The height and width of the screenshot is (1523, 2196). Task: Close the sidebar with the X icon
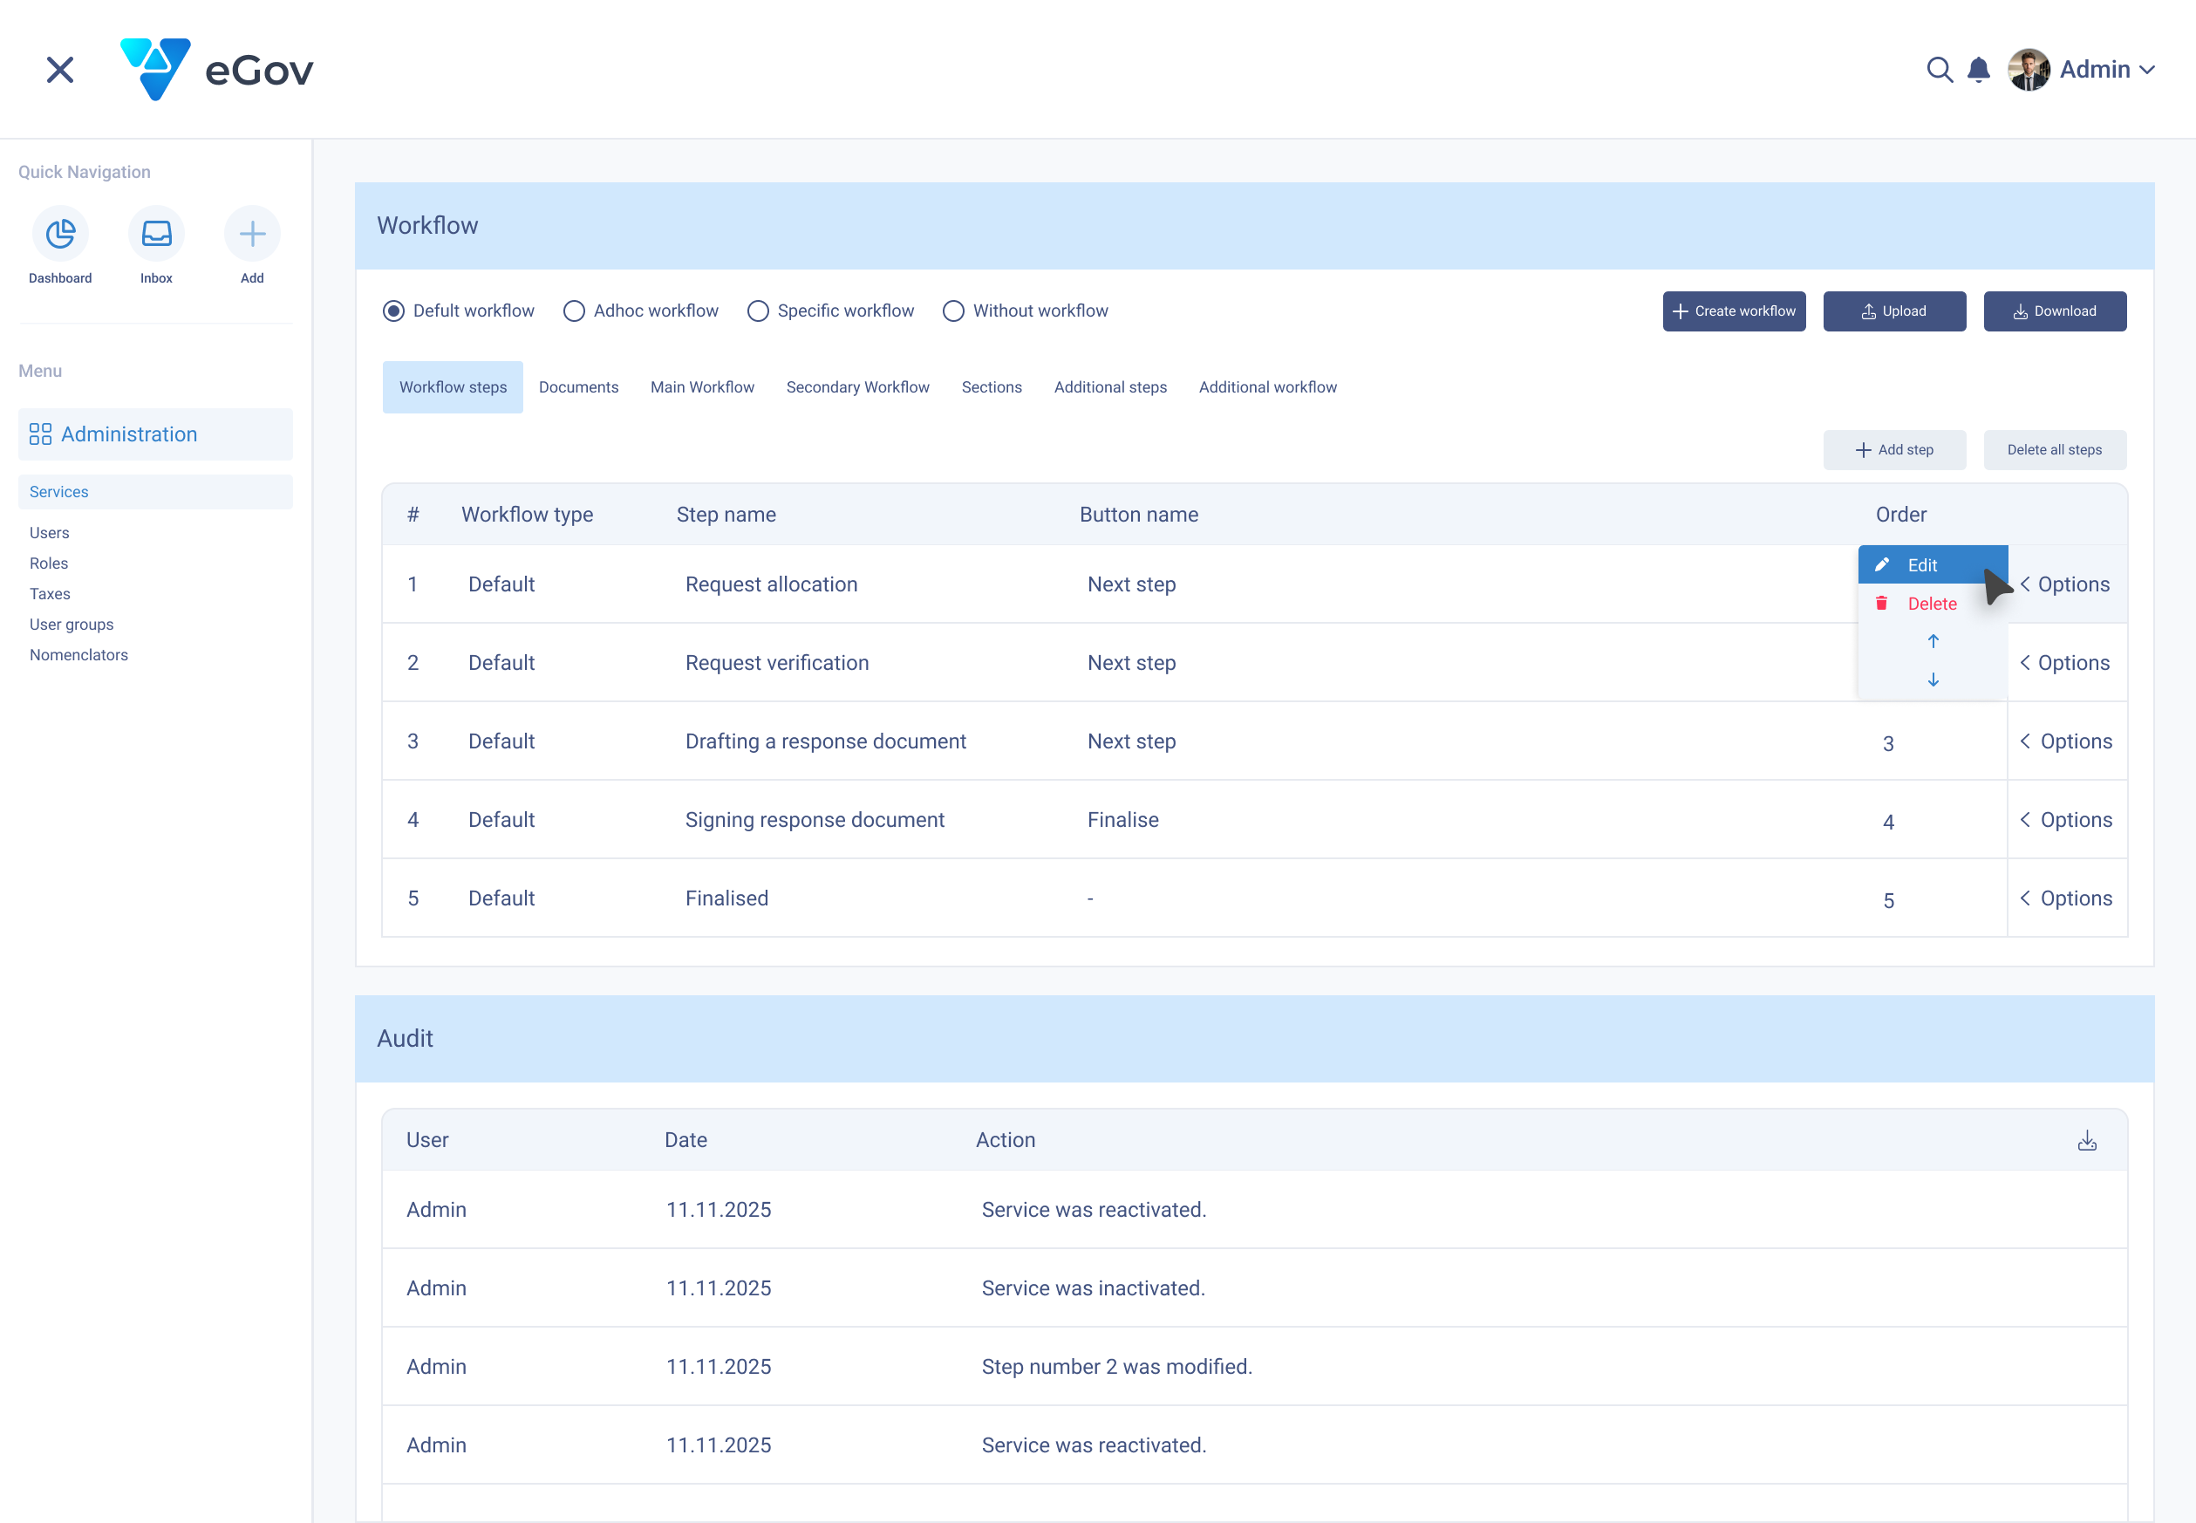(60, 70)
